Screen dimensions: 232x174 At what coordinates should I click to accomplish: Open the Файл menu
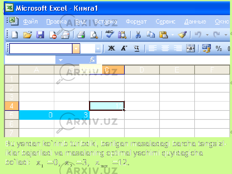[x=30, y=21]
